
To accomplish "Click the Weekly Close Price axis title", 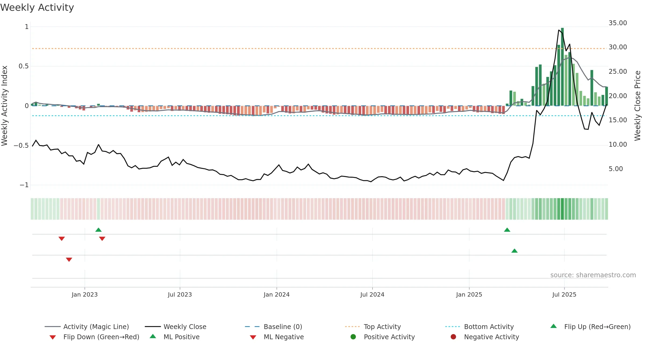I will [x=637, y=106].
